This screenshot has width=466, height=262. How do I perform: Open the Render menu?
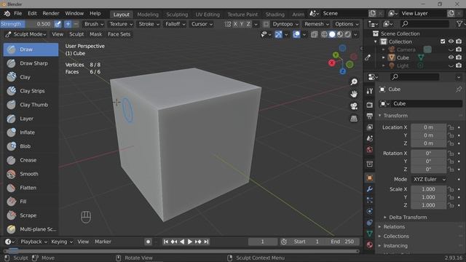pyautogui.click(x=51, y=13)
